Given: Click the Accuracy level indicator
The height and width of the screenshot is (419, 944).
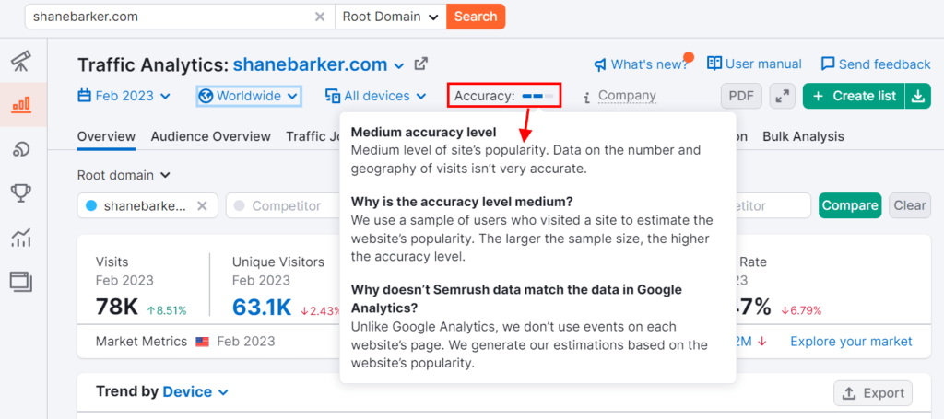Looking at the screenshot, I should [504, 96].
